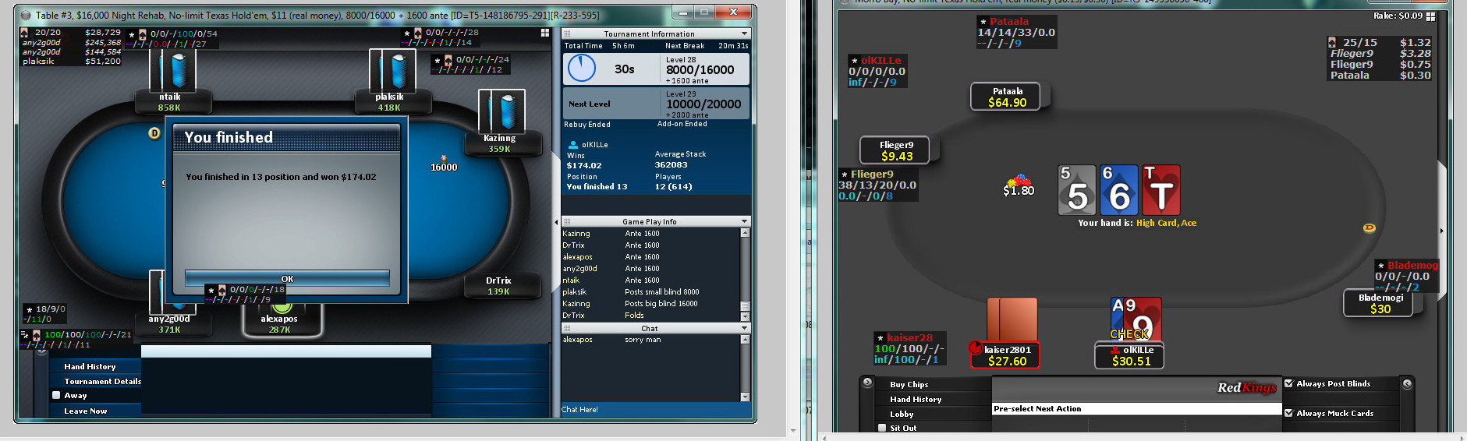Click the HUD star icon beside ntaik's stats
The image size is (1467, 441).
(131, 35)
